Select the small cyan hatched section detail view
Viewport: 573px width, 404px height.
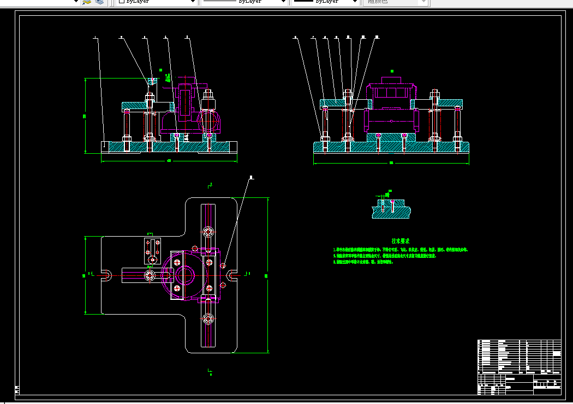[x=391, y=209]
